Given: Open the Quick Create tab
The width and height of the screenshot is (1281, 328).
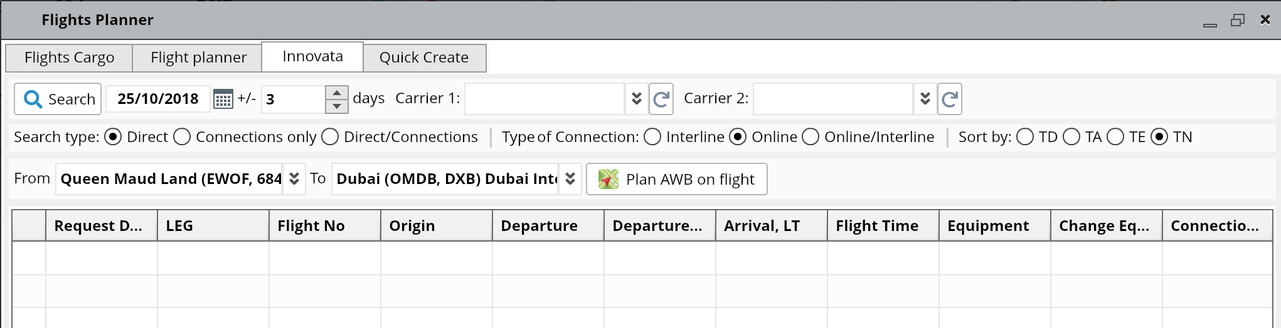Looking at the screenshot, I should 424,58.
